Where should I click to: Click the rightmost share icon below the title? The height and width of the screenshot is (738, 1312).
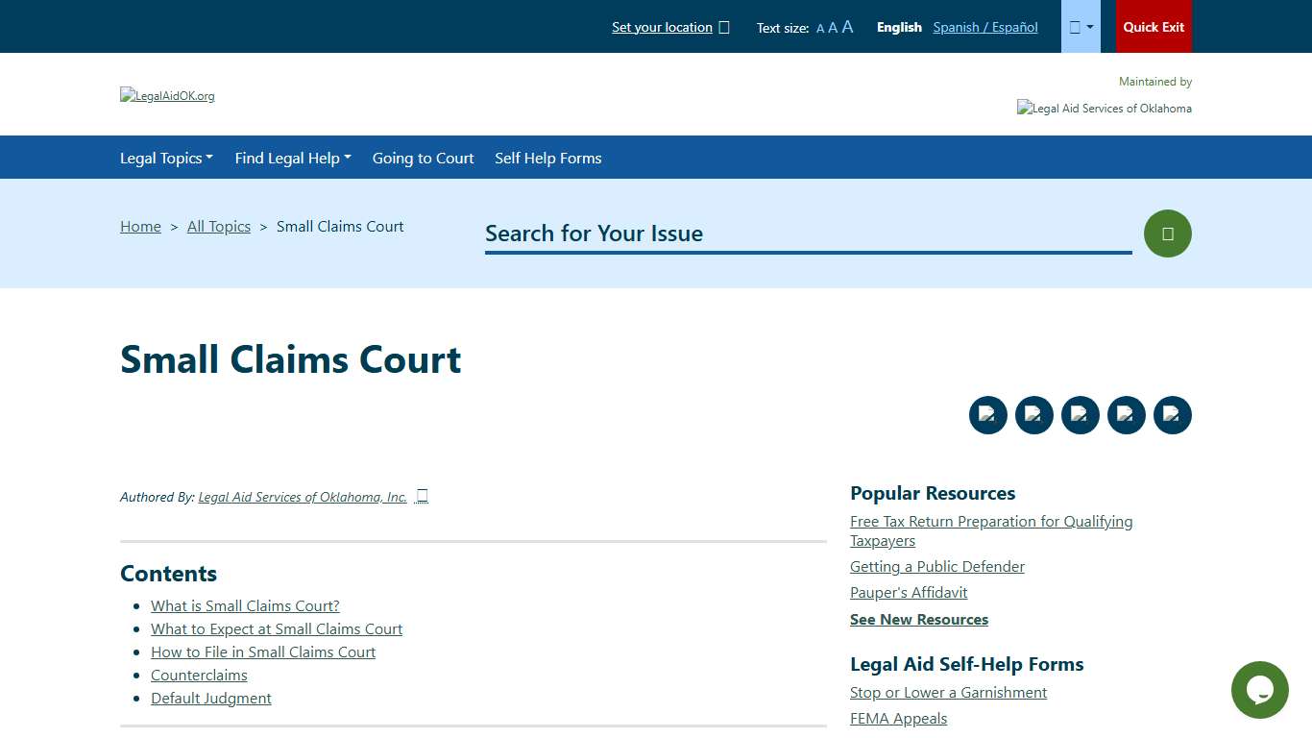(x=1172, y=414)
